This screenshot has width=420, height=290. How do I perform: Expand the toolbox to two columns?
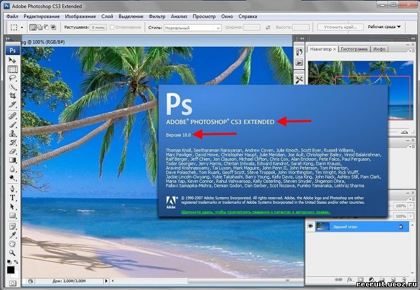coord(8,38)
